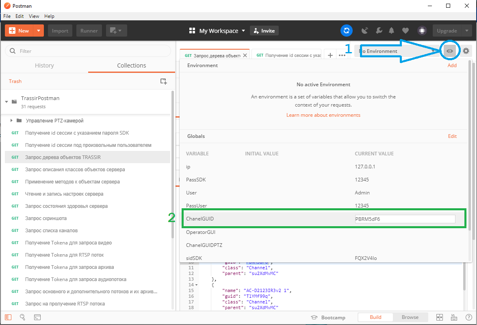The image size is (477, 325).
Task: Open request Запрос описания классов объектов сервера
Action: [x=88, y=169]
